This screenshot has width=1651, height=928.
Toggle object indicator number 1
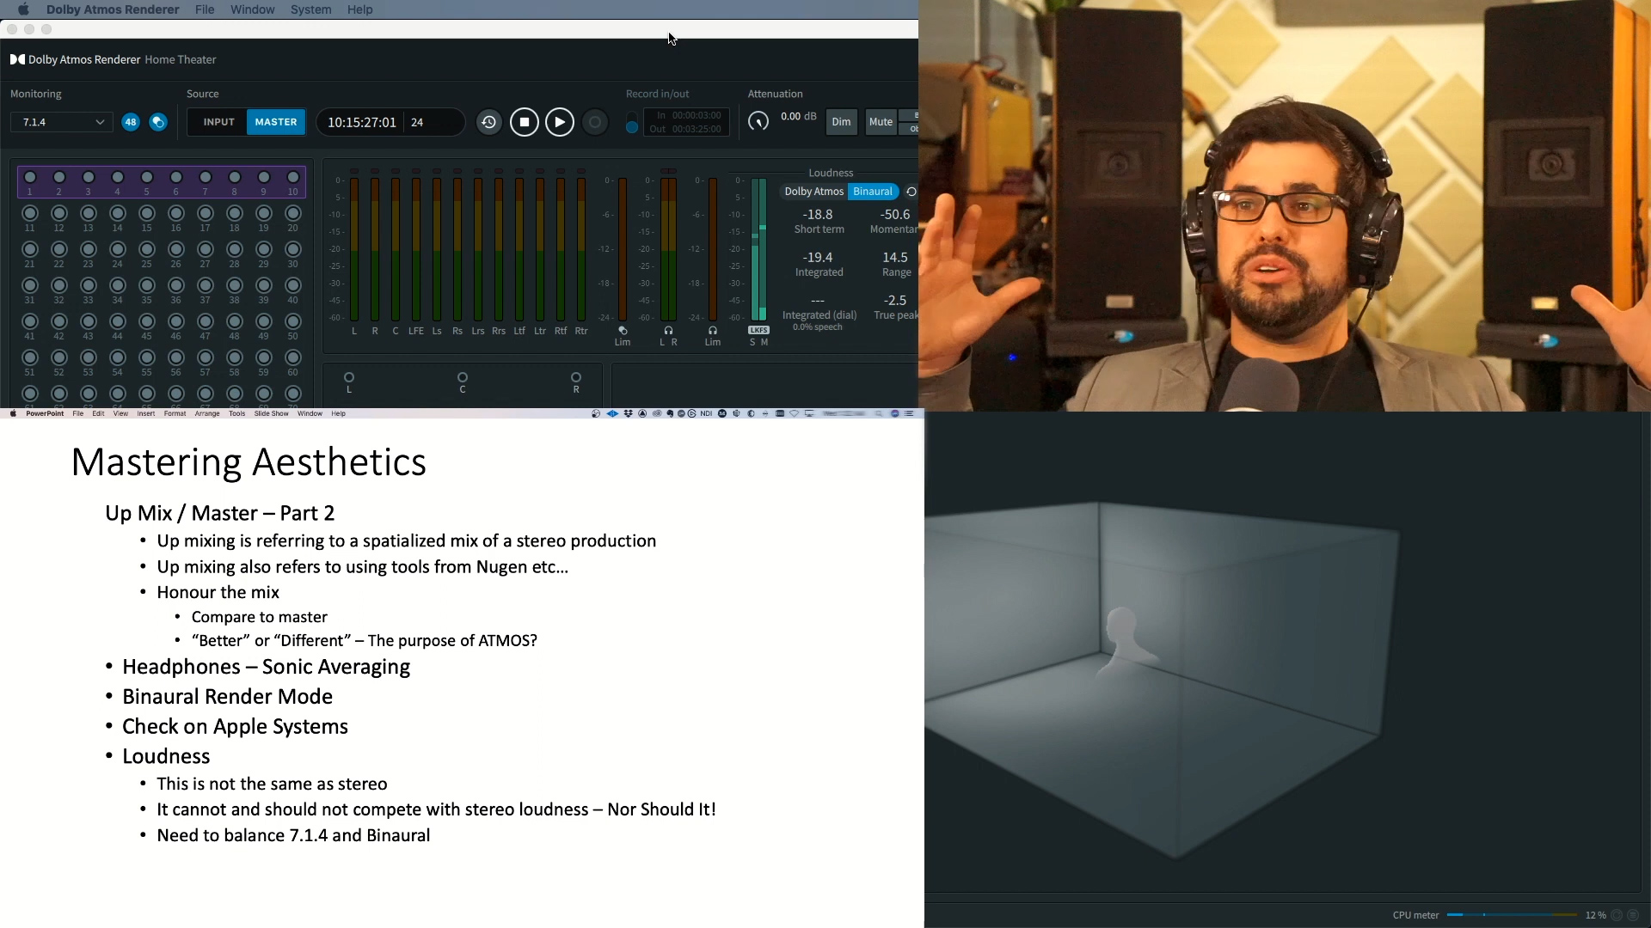30,177
